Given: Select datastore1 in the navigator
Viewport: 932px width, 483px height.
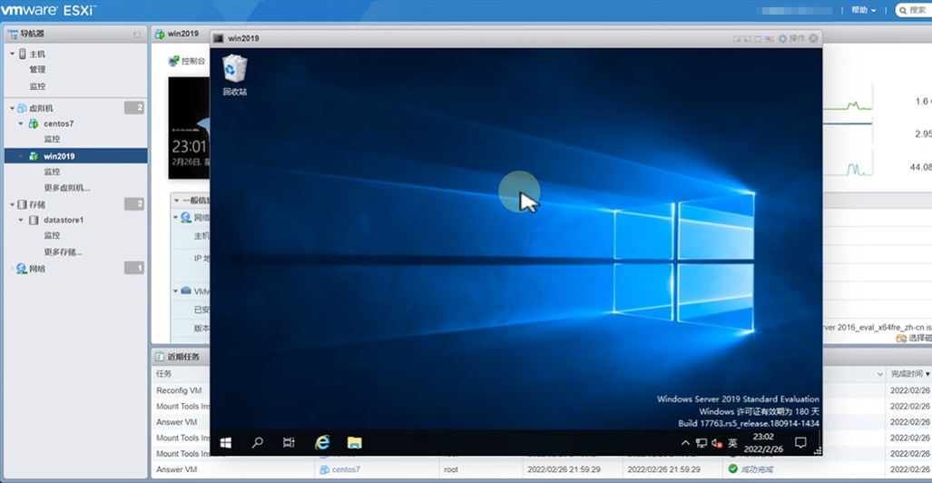Looking at the screenshot, I should [63, 220].
